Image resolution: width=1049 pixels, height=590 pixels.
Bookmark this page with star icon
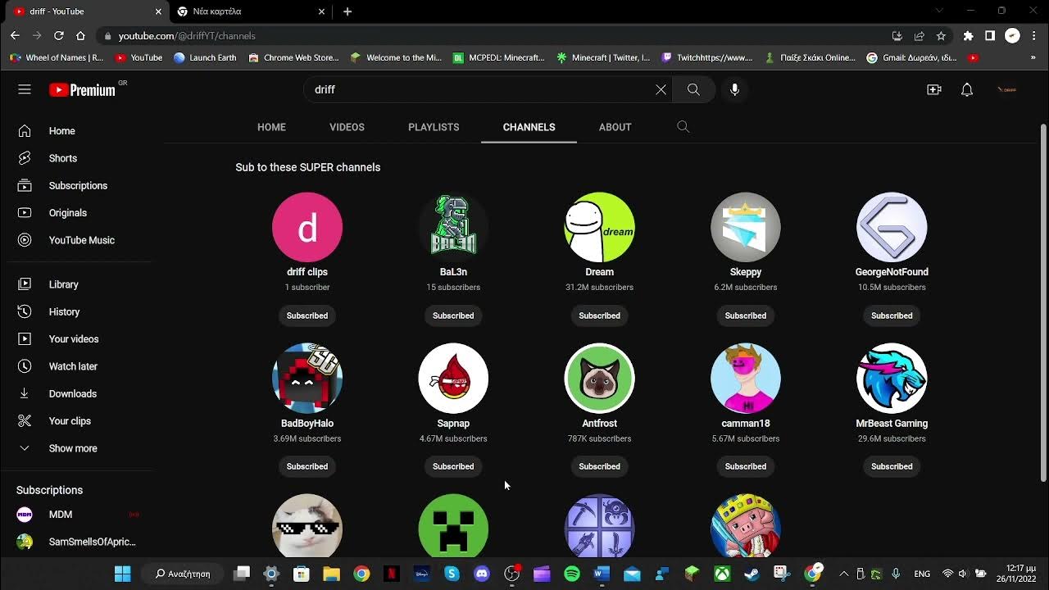pos(941,36)
